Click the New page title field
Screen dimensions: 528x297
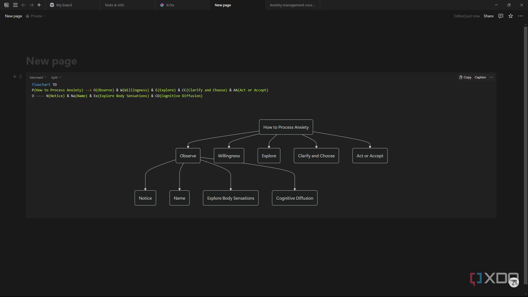[x=51, y=61]
